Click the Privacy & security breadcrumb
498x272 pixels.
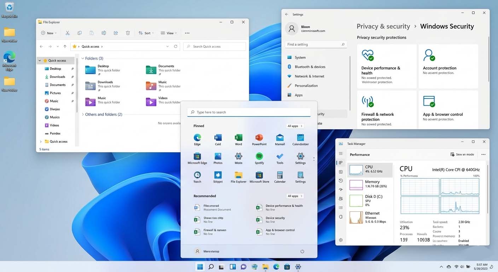point(383,26)
